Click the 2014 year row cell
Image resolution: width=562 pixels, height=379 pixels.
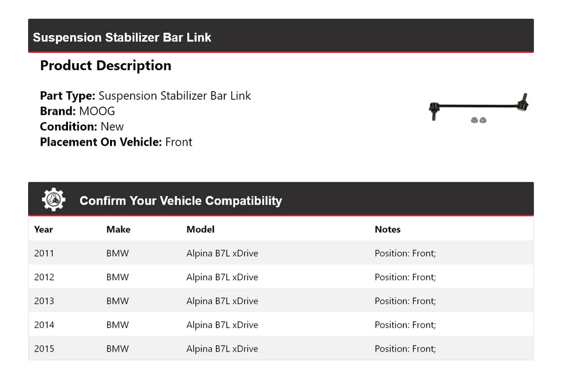pyautogui.click(x=44, y=325)
